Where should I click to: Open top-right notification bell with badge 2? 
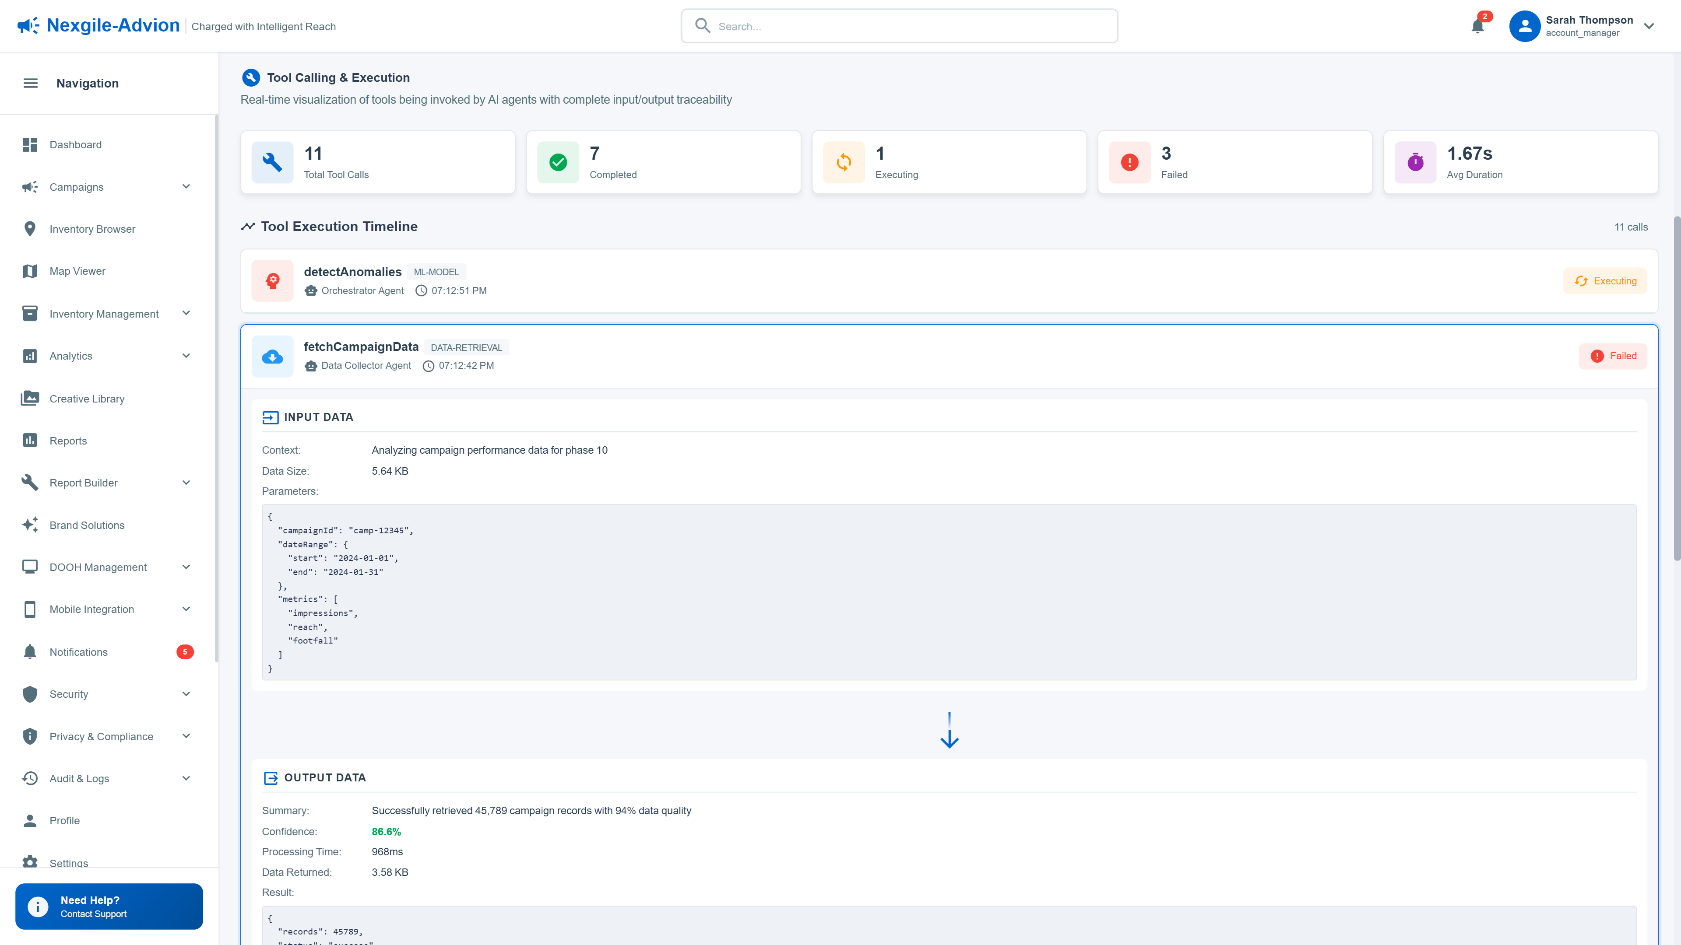click(x=1477, y=26)
